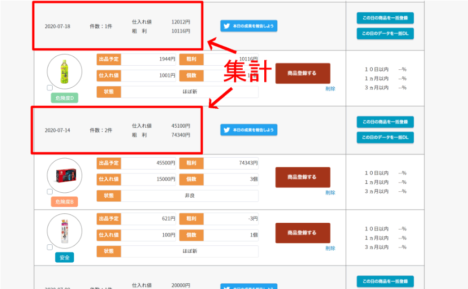
Task: Click the 12012円 purchase total
Action: 181,22
